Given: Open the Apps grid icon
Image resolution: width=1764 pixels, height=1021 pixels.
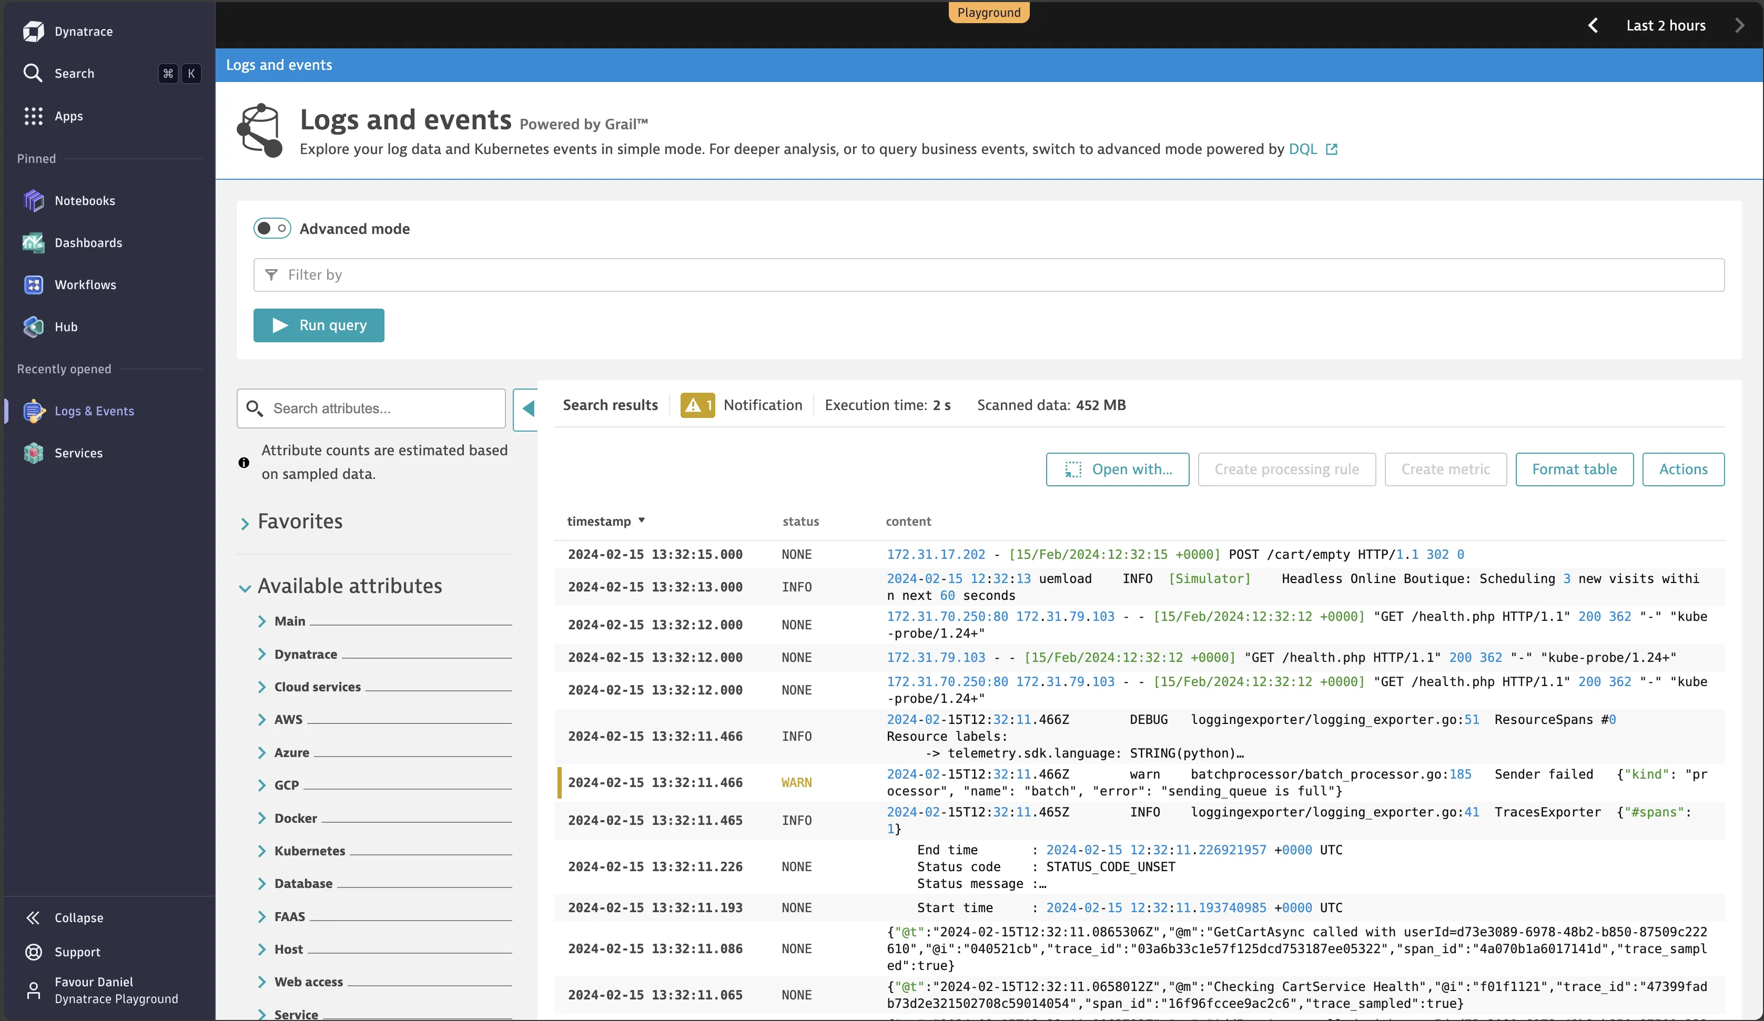Looking at the screenshot, I should pos(33,116).
